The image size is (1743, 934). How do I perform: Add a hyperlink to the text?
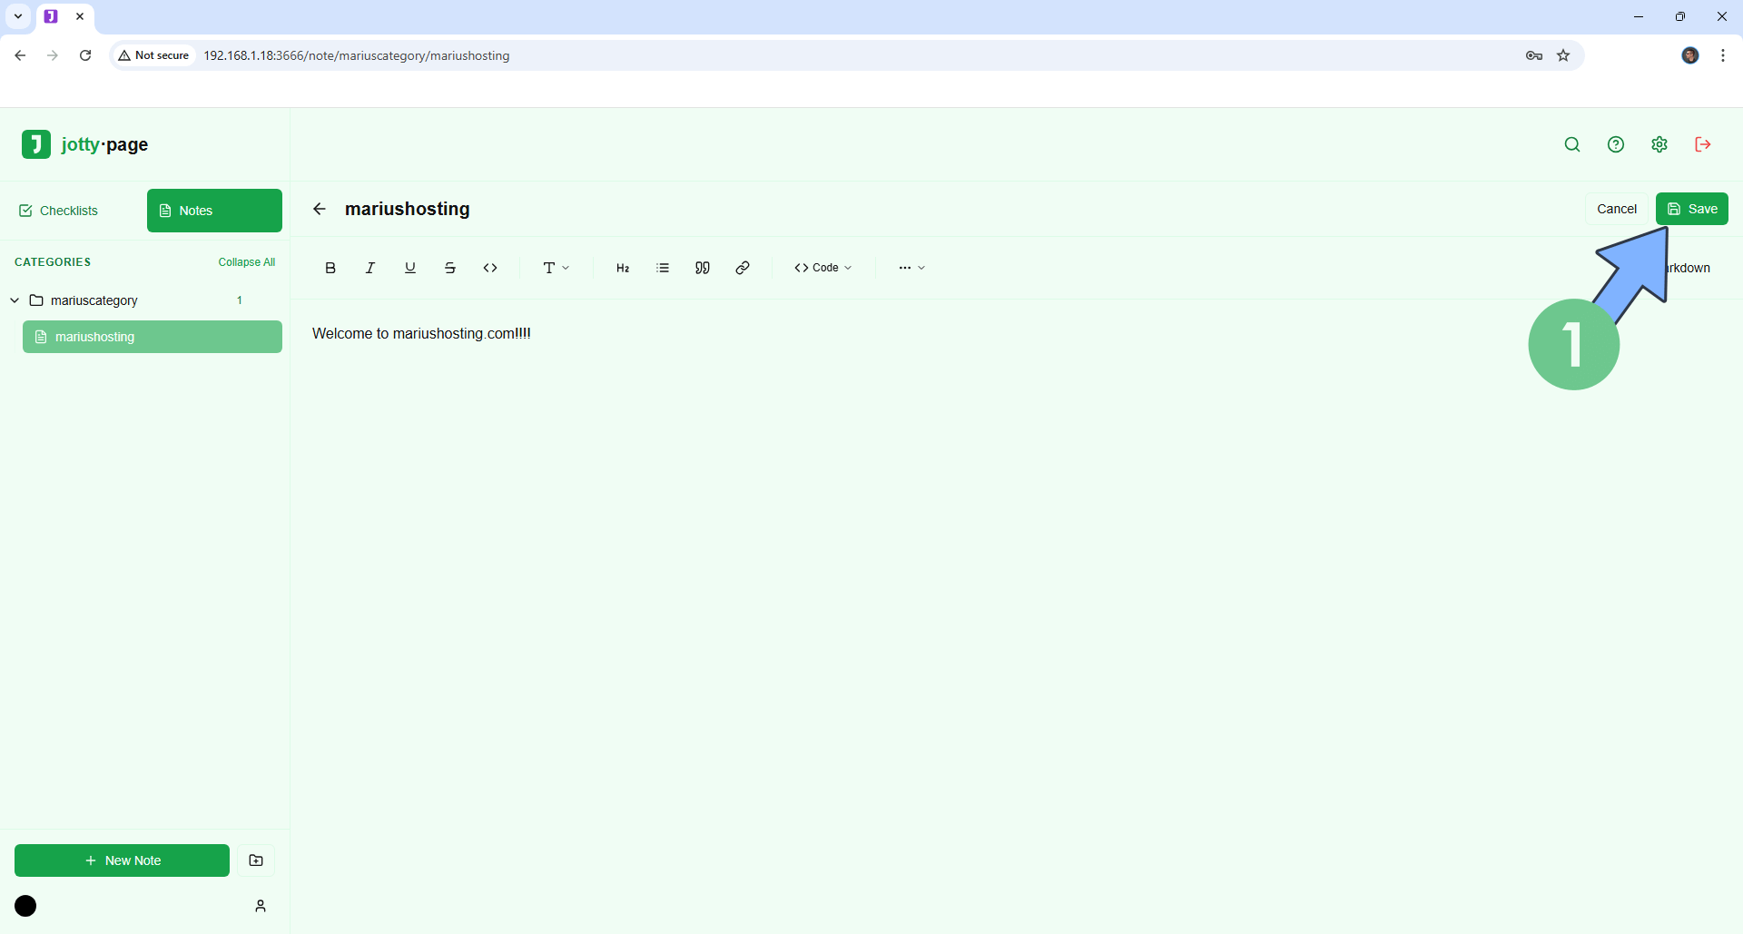pyautogui.click(x=743, y=268)
